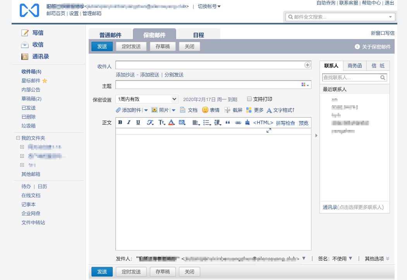The height and width of the screenshot is (280, 407).
Task: Switch to the 日程 tab
Action: [200, 34]
